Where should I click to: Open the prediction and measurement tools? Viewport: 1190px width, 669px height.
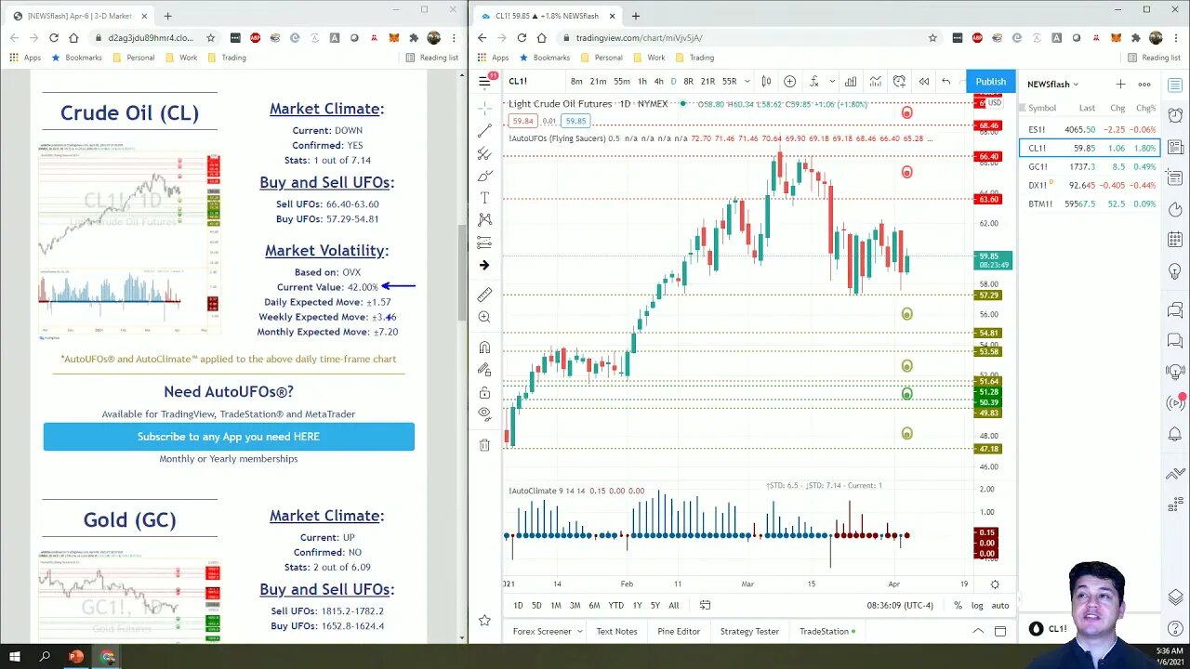click(x=484, y=243)
